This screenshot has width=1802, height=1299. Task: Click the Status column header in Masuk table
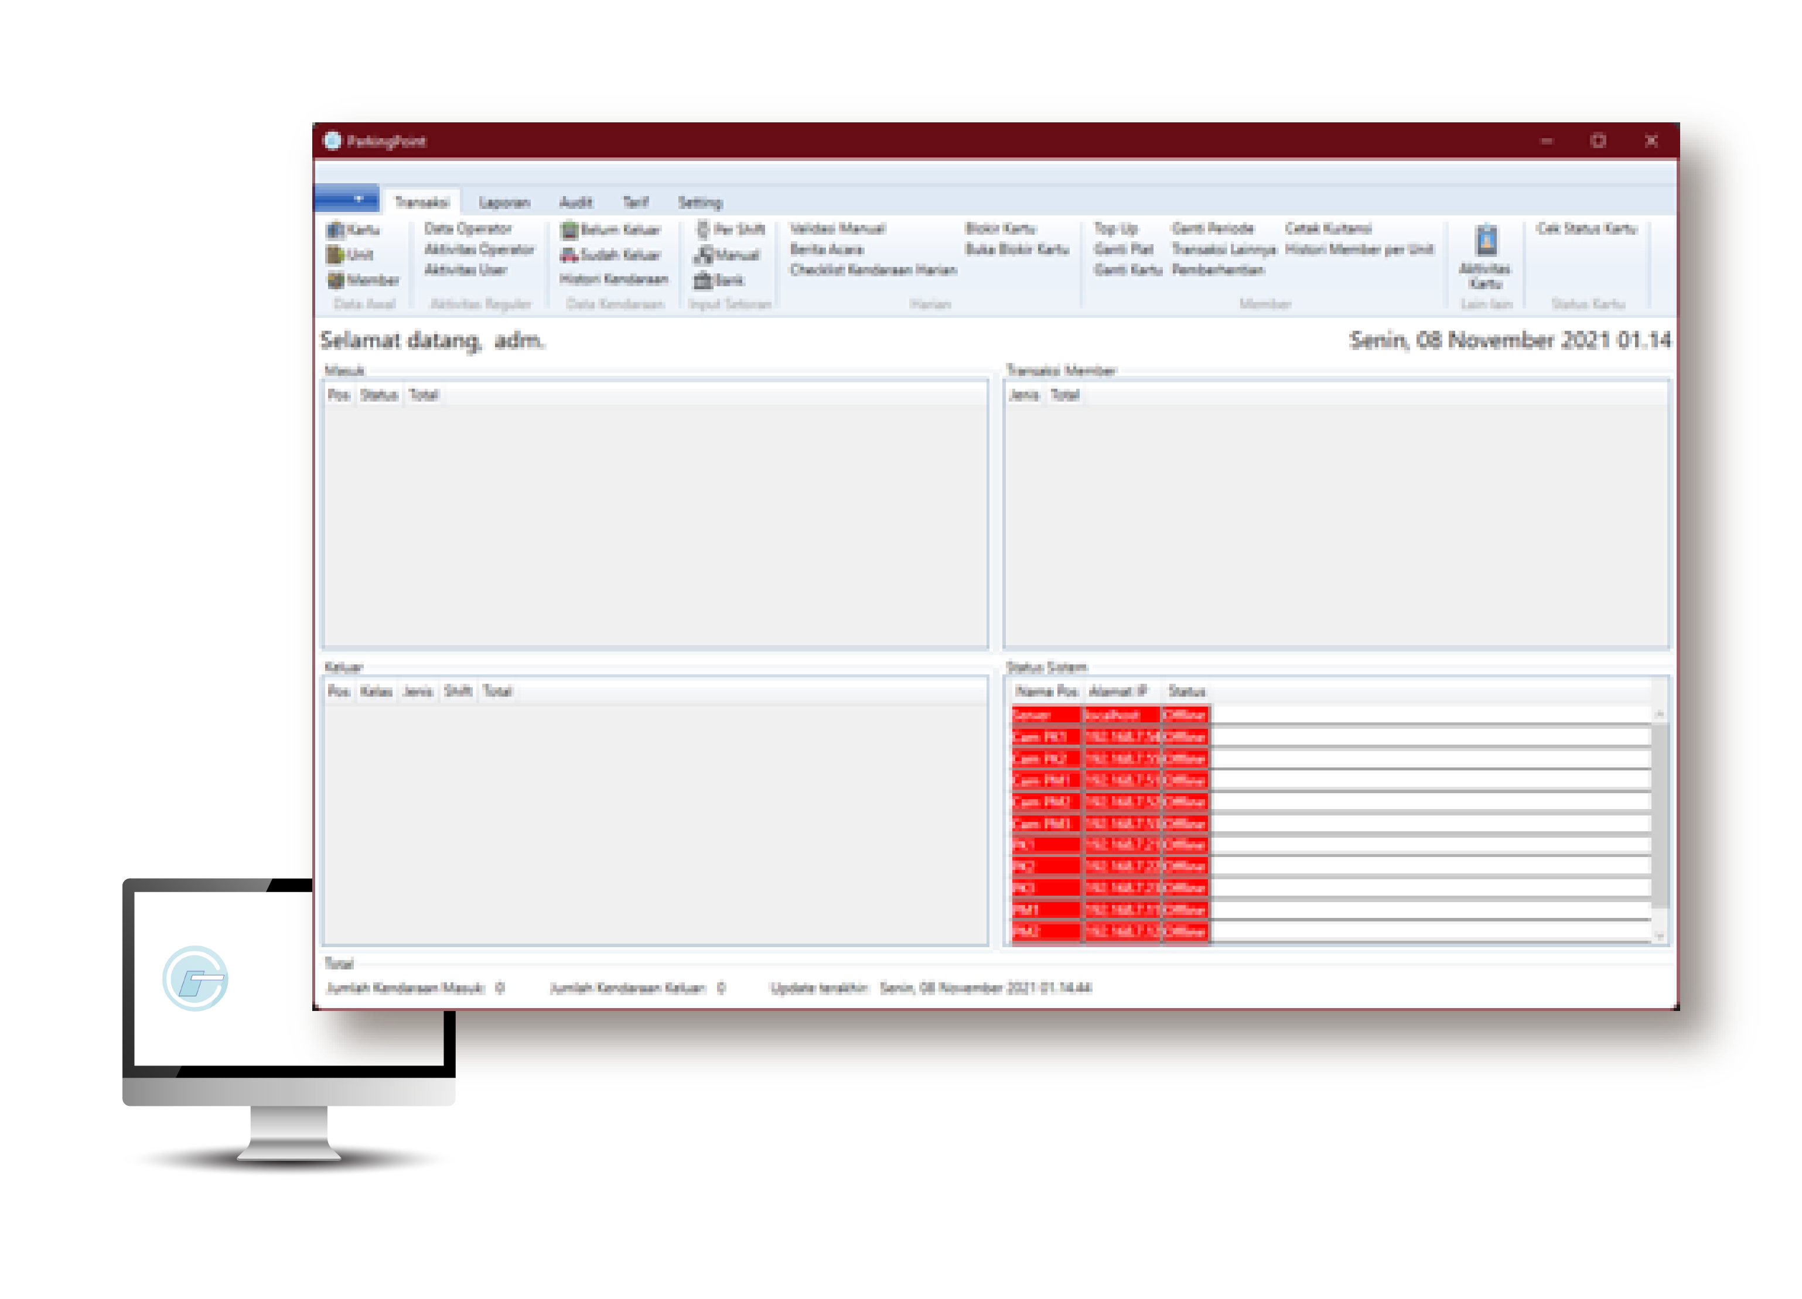point(379,395)
